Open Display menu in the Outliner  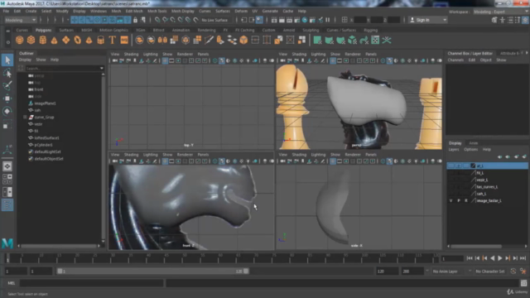(x=25, y=60)
